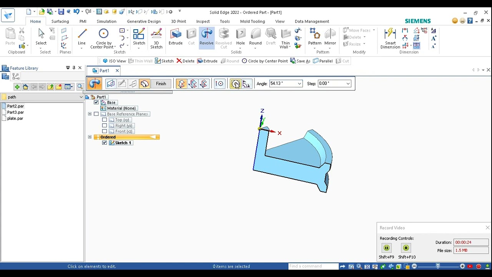This screenshot has height=277, width=492.
Task: Open the path folder dropdown
Action: [x=81, y=97]
